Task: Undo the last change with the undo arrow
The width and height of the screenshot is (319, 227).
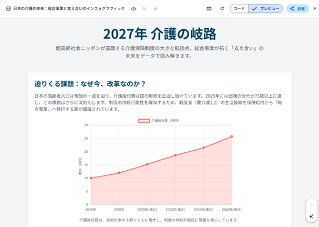Action: click(145, 9)
